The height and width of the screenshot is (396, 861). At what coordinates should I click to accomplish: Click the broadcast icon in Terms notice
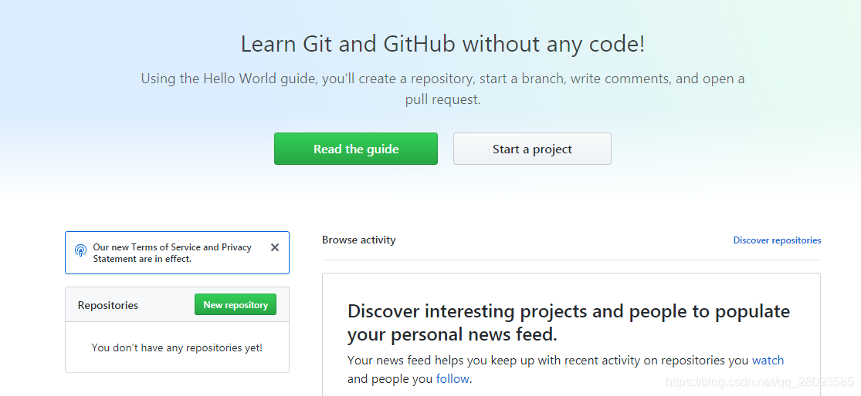pos(81,251)
